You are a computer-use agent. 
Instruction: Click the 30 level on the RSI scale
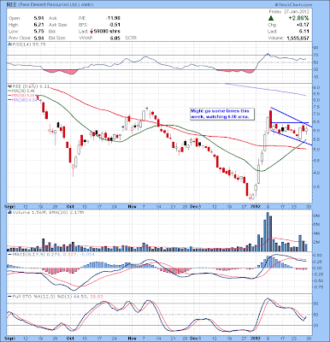click(315, 69)
